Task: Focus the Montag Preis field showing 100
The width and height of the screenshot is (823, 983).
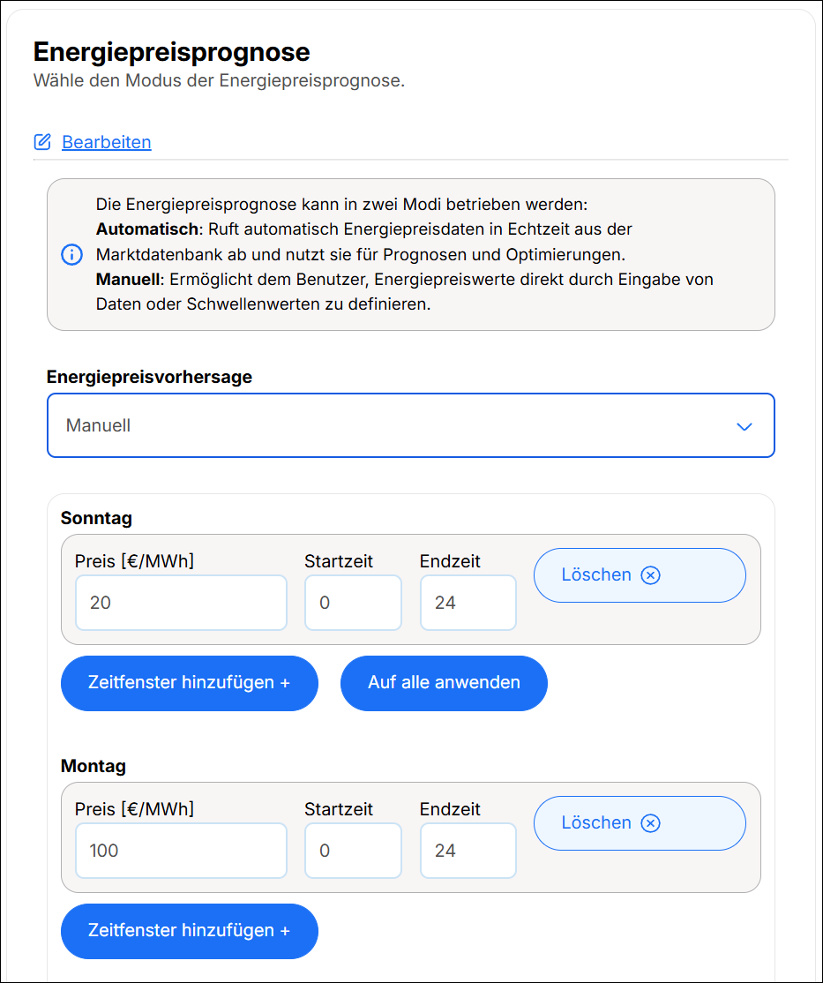Action: click(181, 851)
